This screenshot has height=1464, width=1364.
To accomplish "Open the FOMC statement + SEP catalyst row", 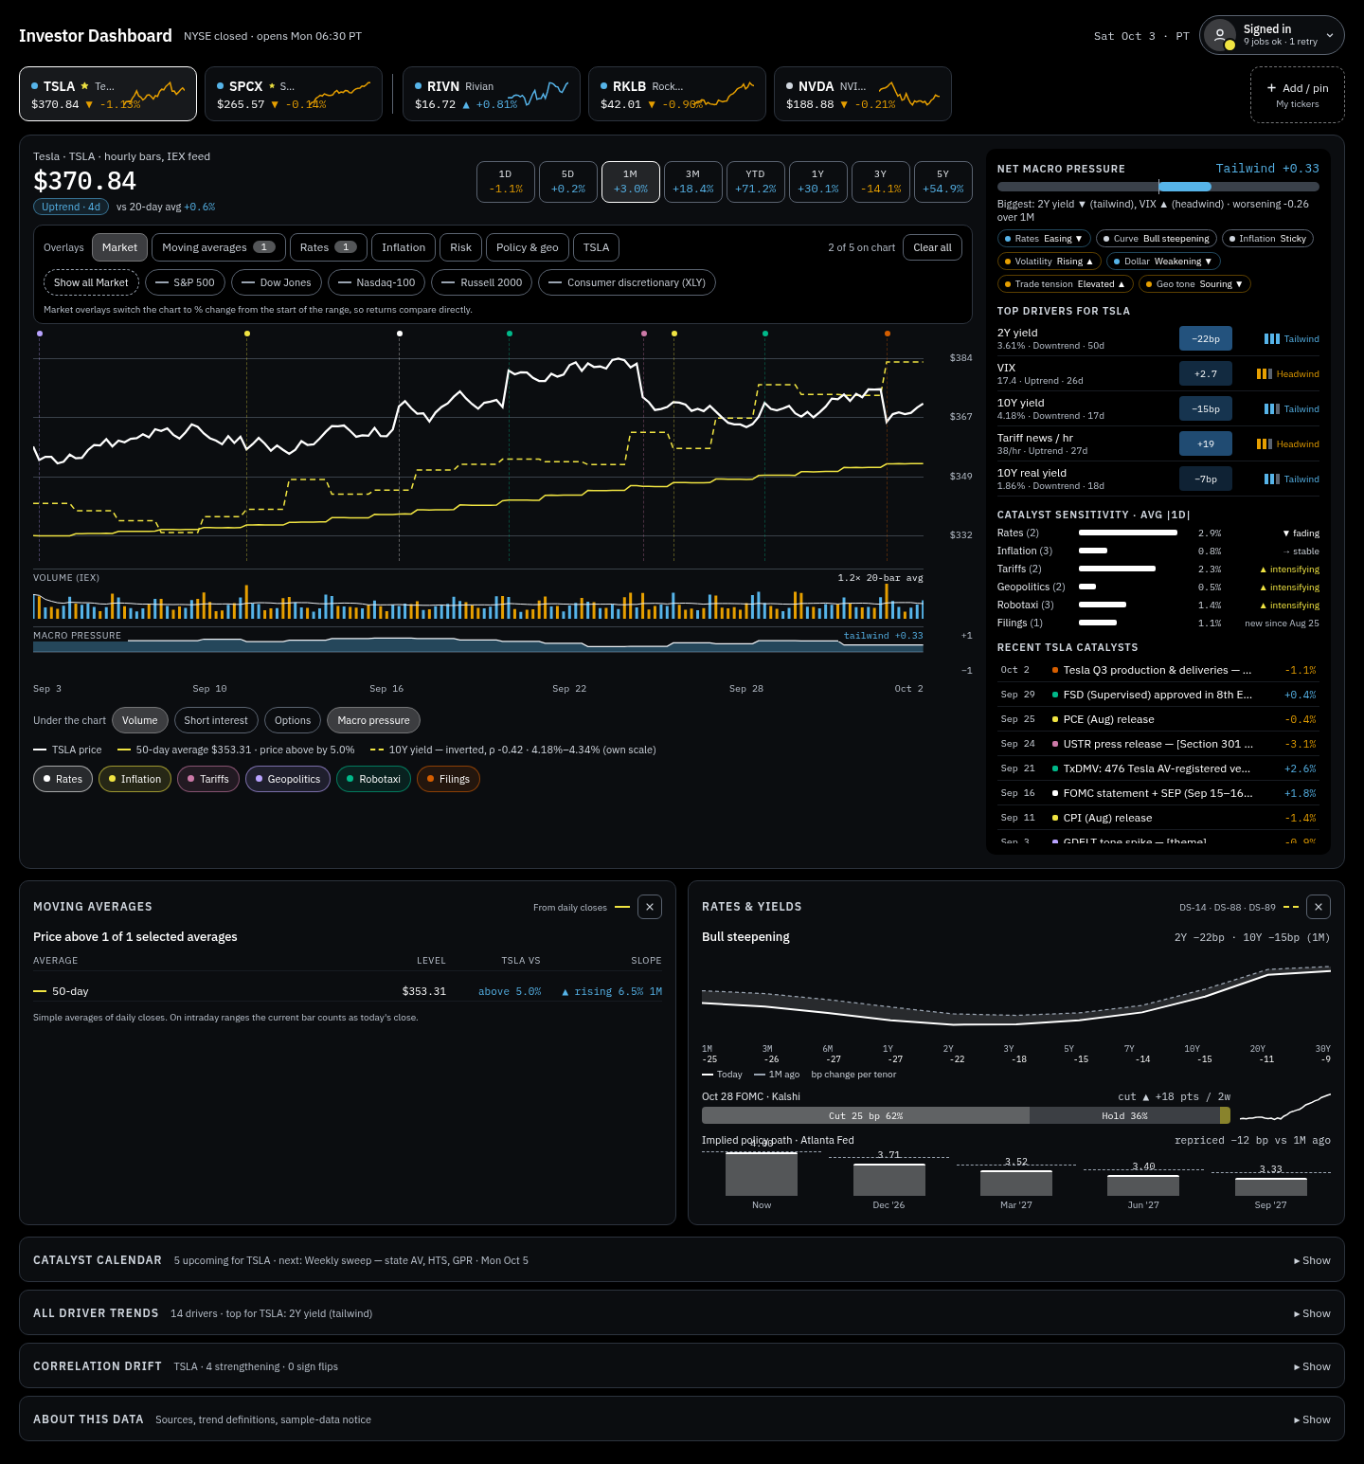I will pyautogui.click(x=1158, y=793).
